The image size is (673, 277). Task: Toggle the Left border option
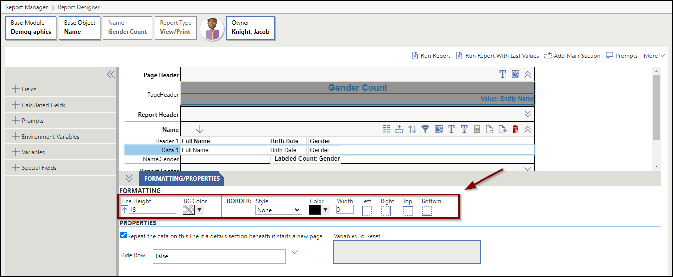[366, 210]
